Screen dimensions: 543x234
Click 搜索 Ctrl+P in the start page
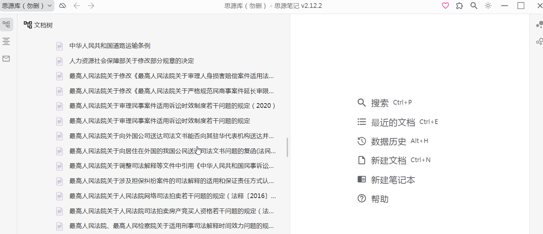click(384, 103)
